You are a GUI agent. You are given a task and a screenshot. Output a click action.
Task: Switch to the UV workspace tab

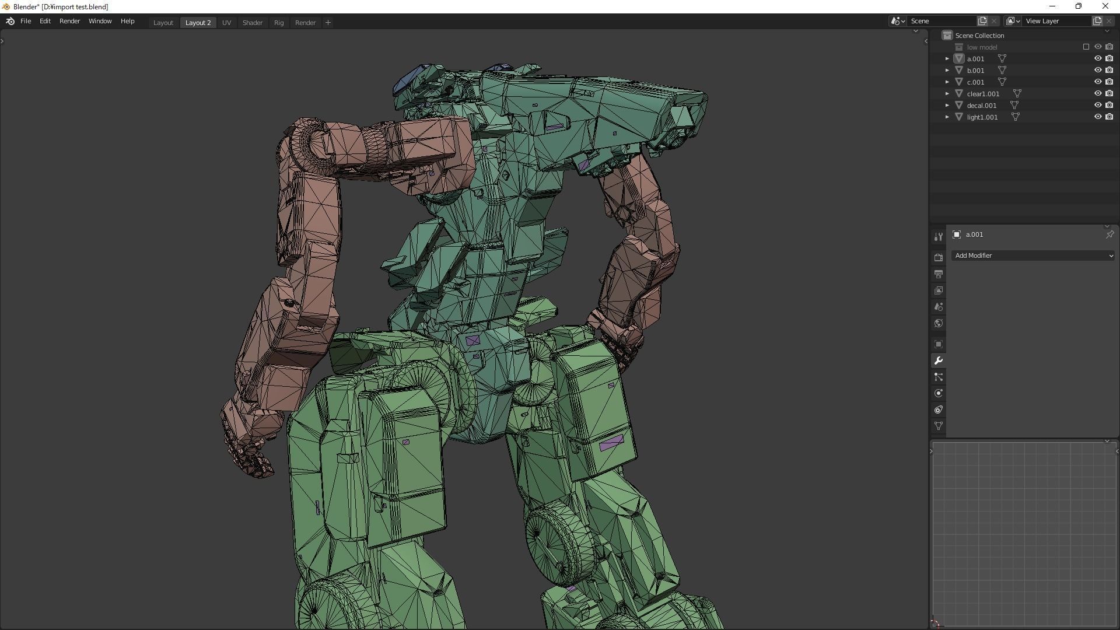pyautogui.click(x=226, y=23)
